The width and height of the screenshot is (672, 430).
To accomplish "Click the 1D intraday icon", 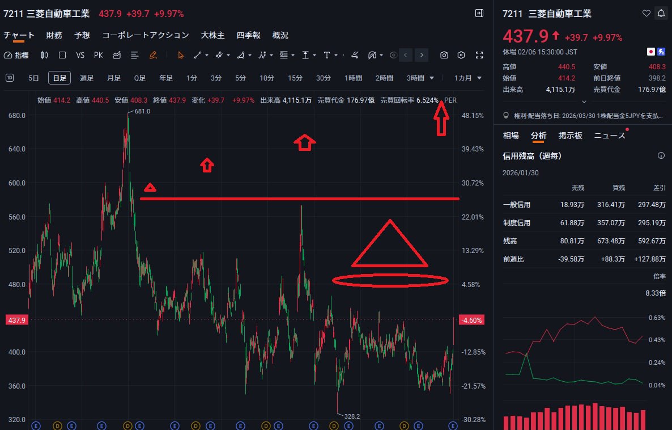I will (10, 78).
